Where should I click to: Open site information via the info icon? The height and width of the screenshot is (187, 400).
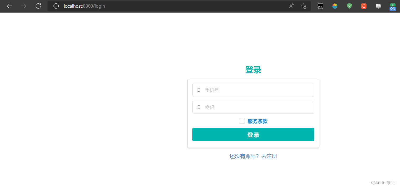[x=56, y=6]
